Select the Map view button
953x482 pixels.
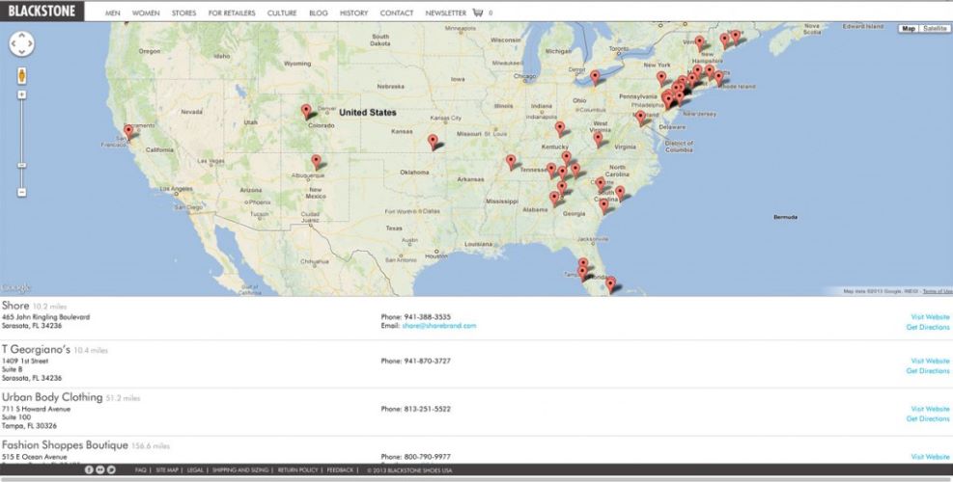click(908, 29)
